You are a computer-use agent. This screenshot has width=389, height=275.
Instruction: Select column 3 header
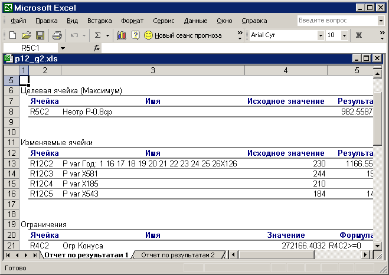(x=153, y=70)
